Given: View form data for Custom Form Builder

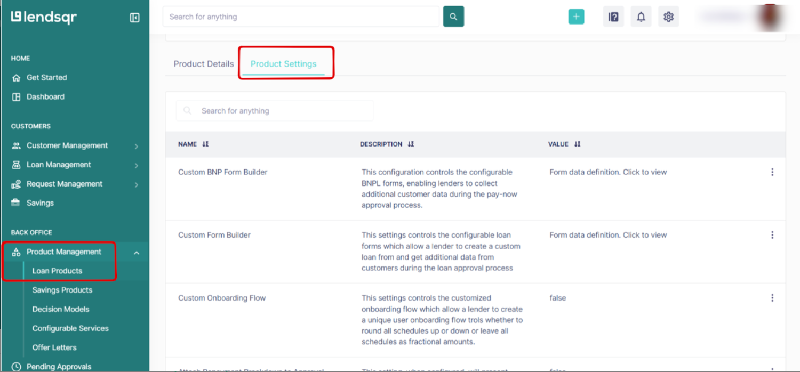Looking at the screenshot, I should click(607, 234).
